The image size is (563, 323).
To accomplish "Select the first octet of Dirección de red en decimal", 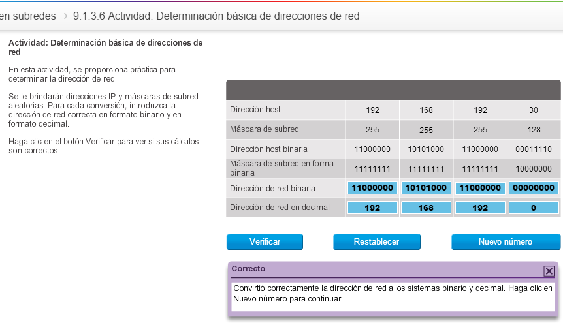I will point(372,208).
